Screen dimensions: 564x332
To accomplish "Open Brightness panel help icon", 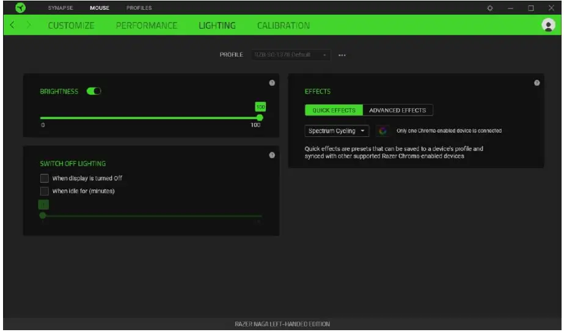I will coord(272,83).
